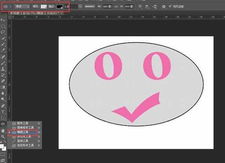Expand the stroke line style dropdown
The image size is (225, 163).
[90, 7]
